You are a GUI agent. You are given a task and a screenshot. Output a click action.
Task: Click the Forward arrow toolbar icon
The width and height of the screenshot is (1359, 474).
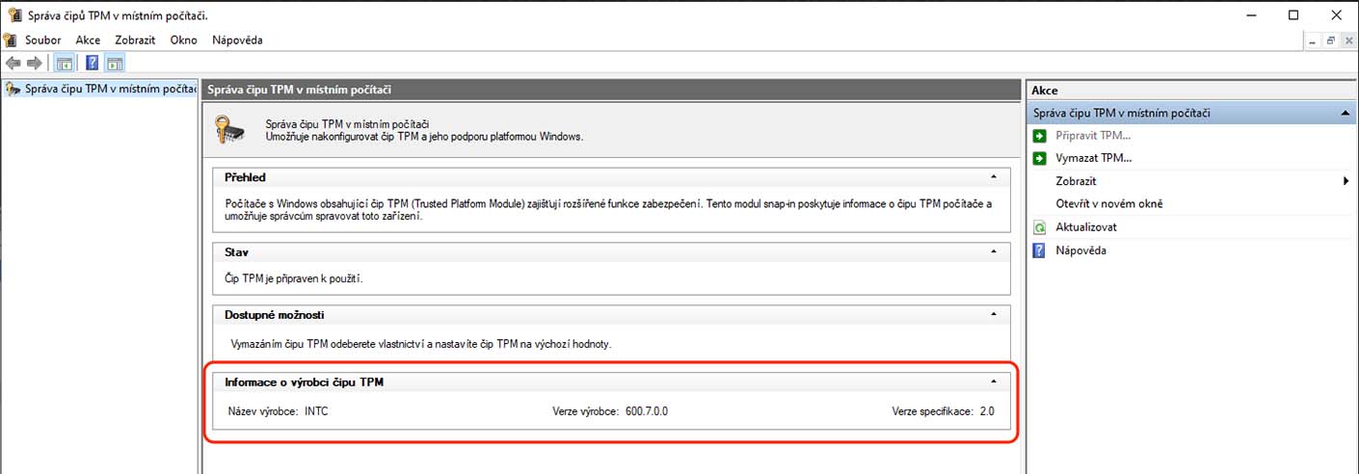[35, 64]
